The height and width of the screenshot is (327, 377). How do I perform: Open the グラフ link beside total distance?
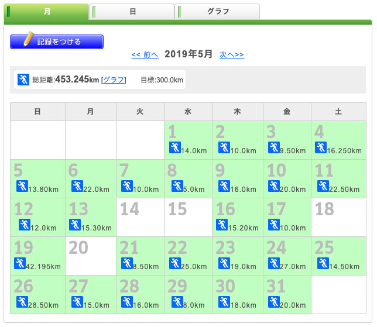click(x=114, y=80)
